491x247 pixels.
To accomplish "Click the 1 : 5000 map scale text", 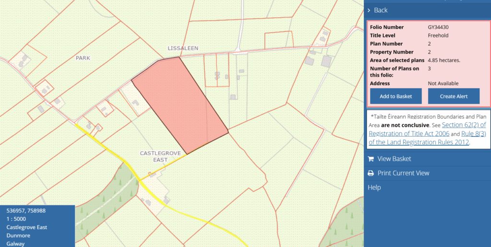I will point(17,219).
